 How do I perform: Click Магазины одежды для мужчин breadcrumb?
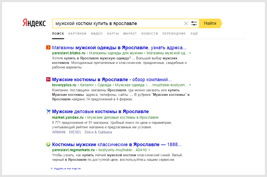[x=116, y=53]
